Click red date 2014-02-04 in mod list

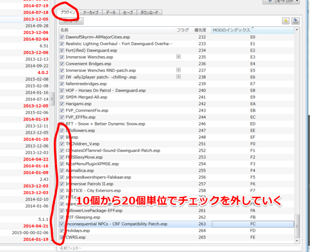[36, 39]
